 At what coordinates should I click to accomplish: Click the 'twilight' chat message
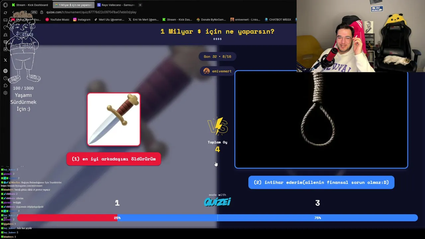(17, 202)
